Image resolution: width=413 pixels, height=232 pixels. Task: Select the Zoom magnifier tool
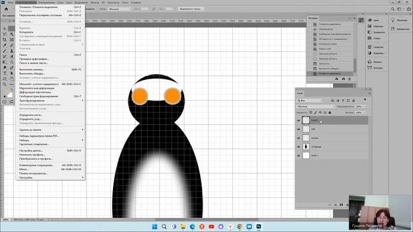coord(5,84)
